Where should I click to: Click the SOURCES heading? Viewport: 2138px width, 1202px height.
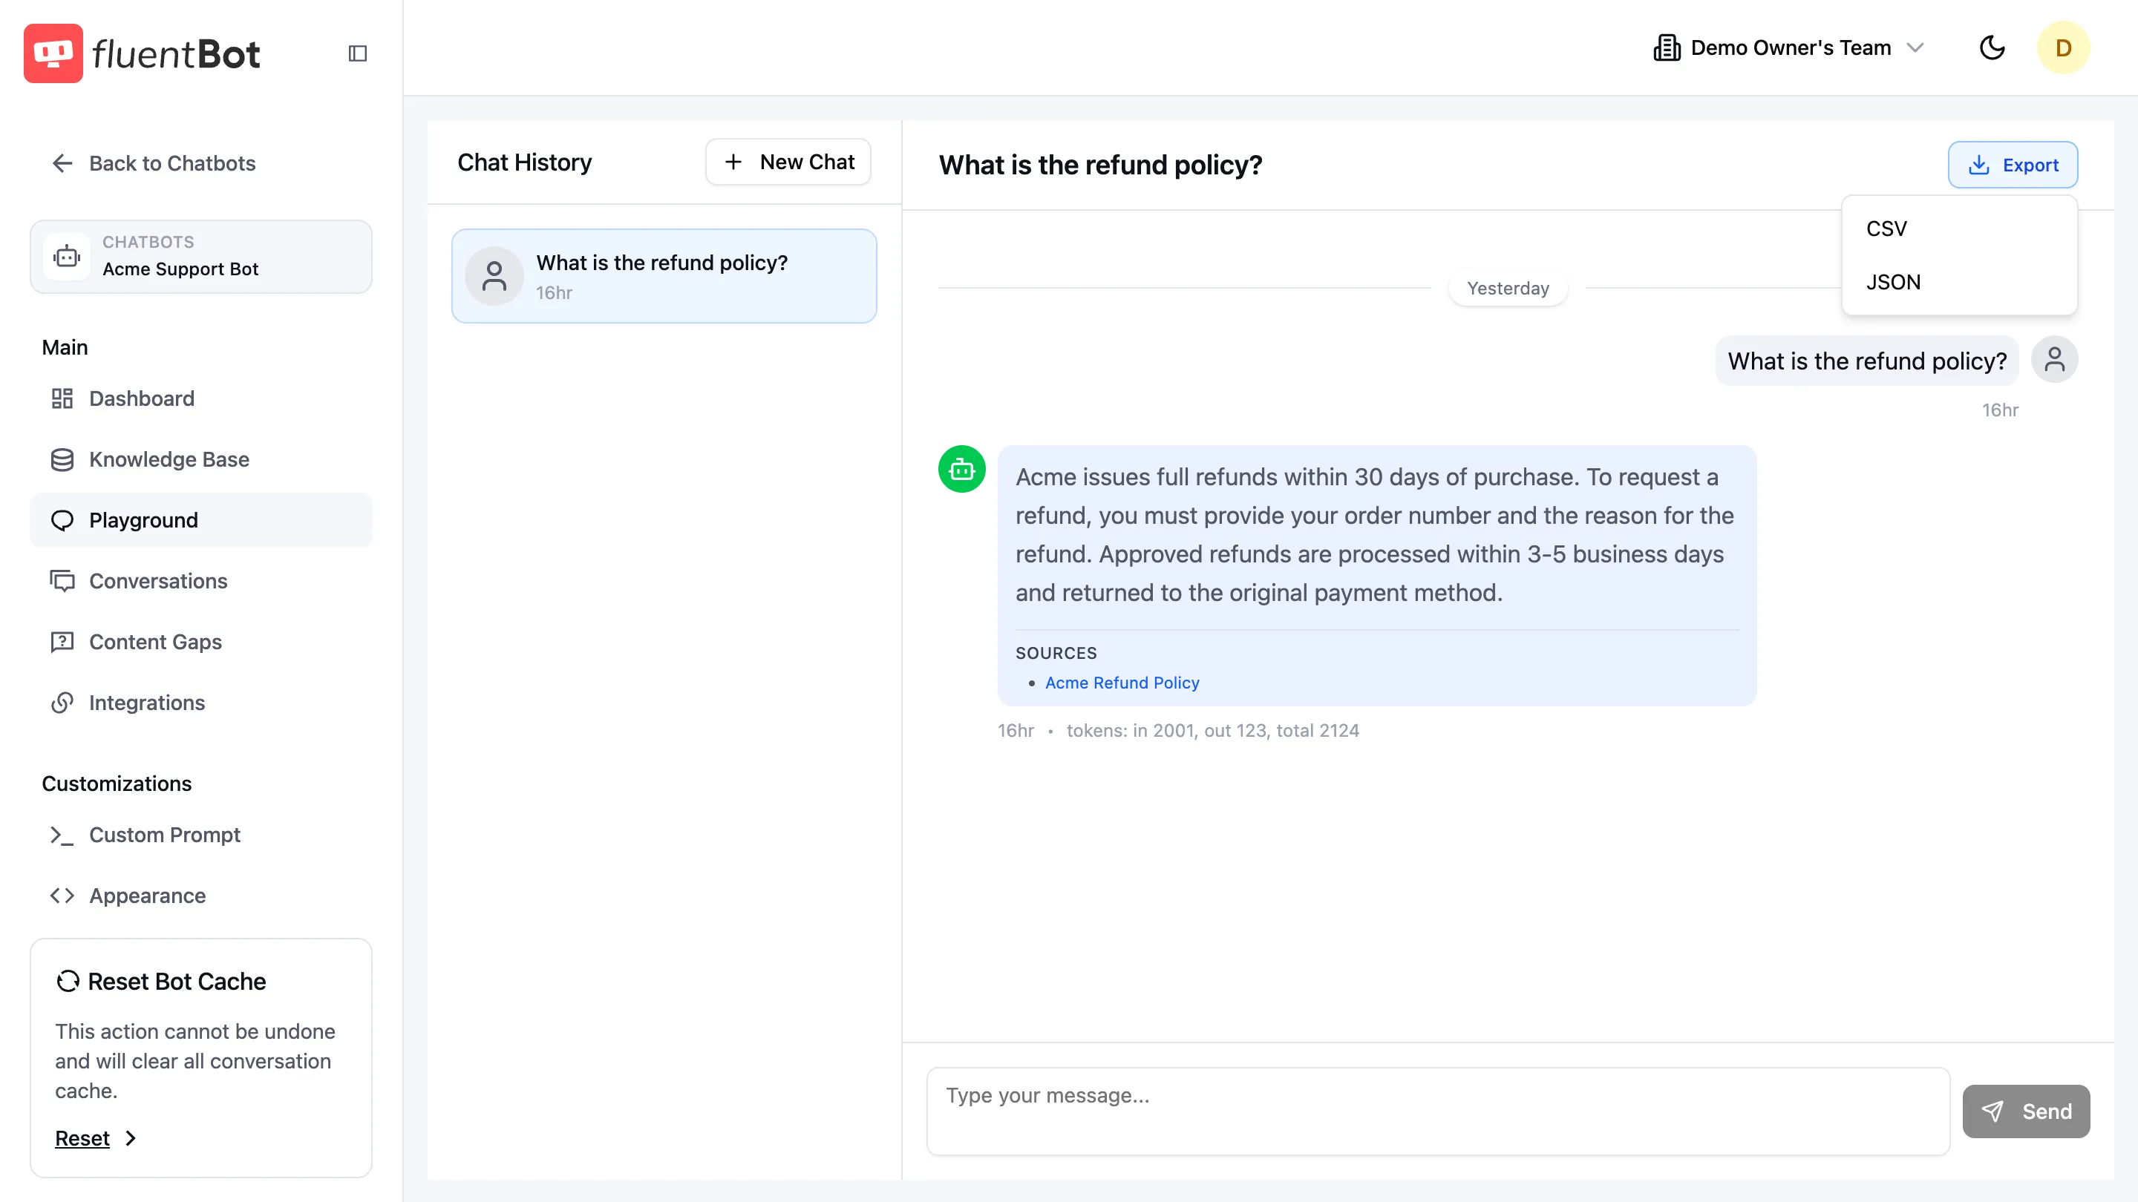(x=1056, y=654)
